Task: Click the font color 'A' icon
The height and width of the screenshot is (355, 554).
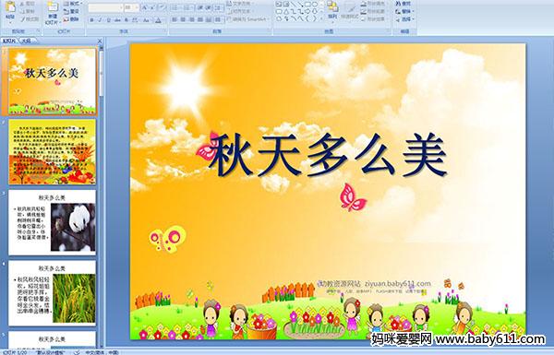Action: pyautogui.click(x=158, y=20)
